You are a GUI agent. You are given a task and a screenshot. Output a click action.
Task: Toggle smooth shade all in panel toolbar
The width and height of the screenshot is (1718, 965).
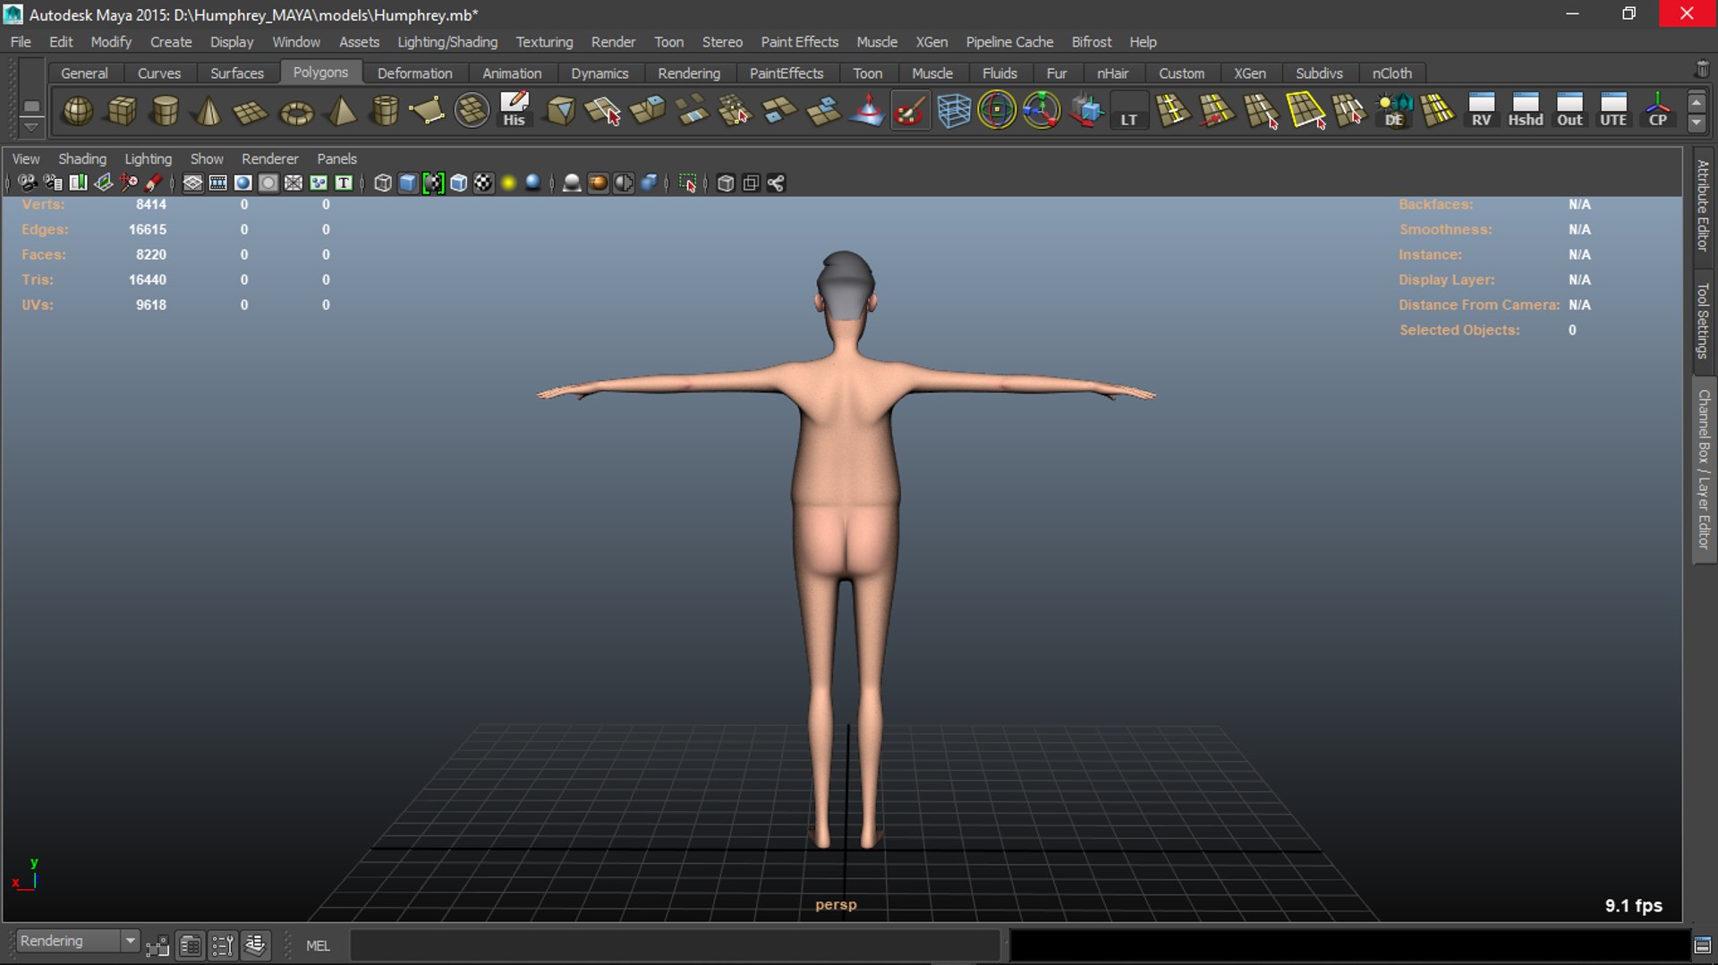(408, 183)
